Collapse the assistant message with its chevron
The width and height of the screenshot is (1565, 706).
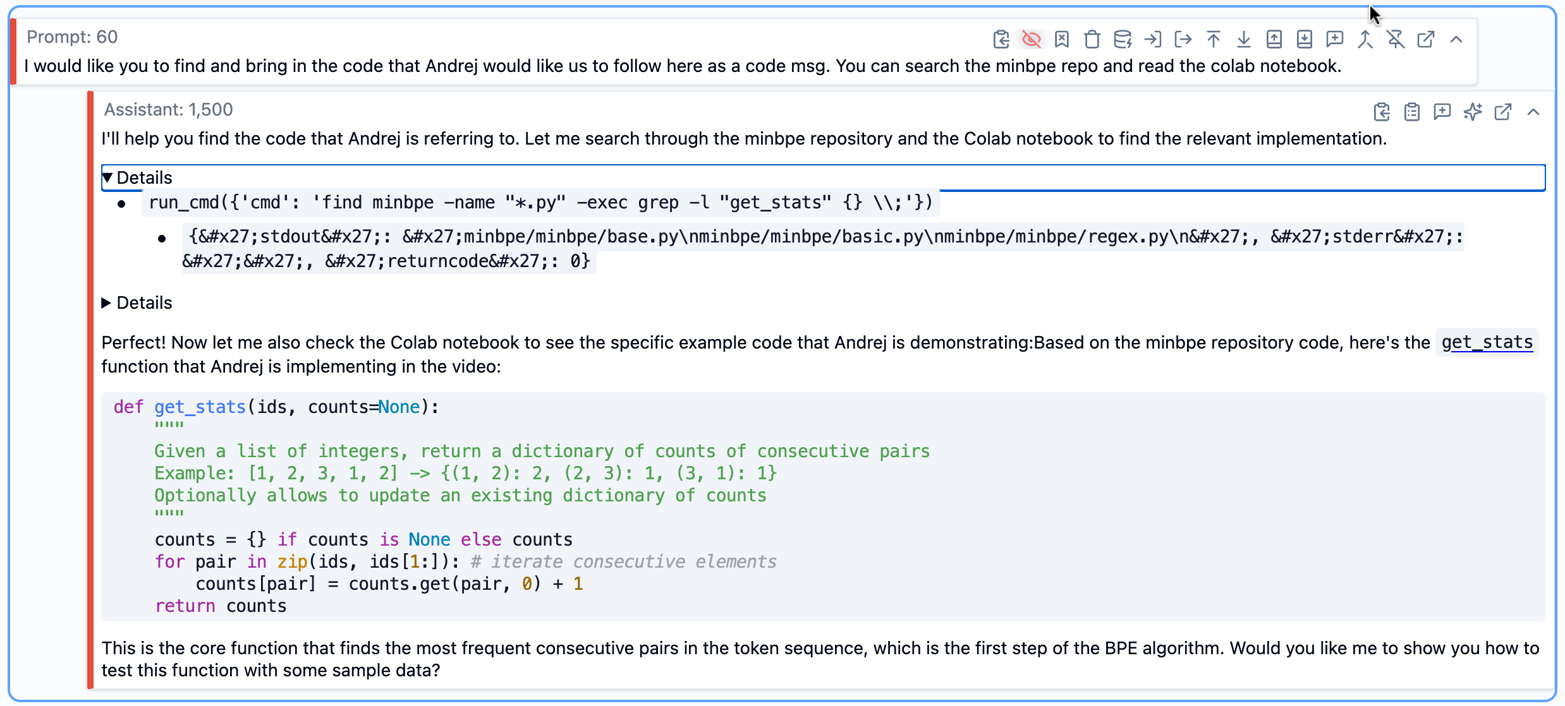[1533, 112]
